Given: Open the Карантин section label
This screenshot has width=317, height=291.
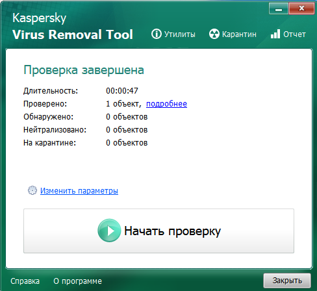Looking at the screenshot, I should click(239, 34).
